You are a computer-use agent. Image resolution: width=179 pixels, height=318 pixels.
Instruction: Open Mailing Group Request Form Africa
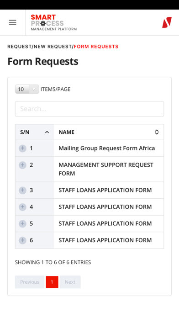[107, 148]
